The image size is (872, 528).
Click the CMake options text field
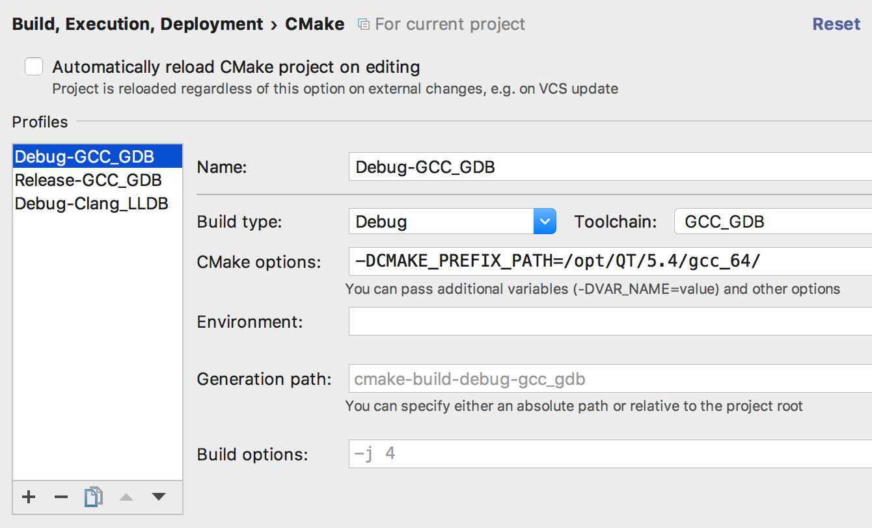610,261
